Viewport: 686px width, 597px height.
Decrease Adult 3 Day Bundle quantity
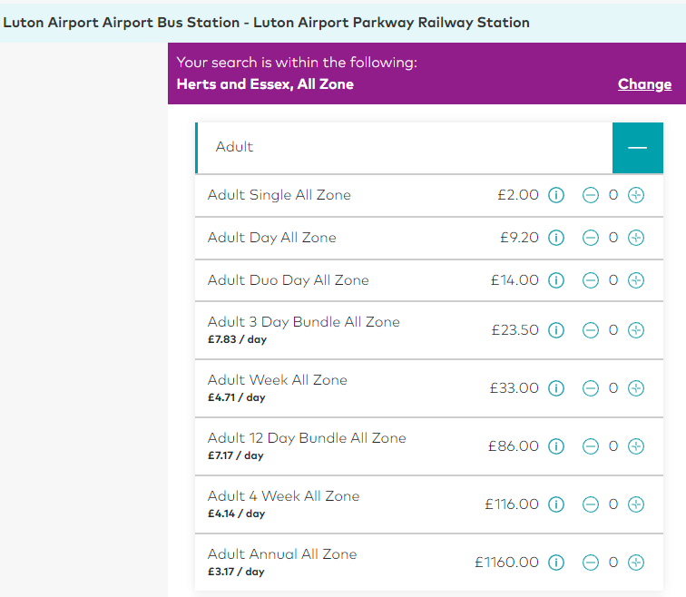[590, 330]
